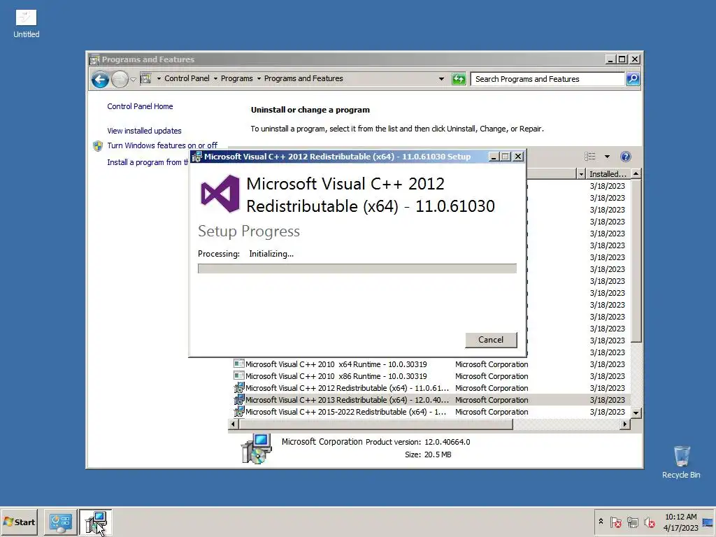Click the forward arrow navigation button
The height and width of the screenshot is (537, 716).
pyautogui.click(x=120, y=80)
